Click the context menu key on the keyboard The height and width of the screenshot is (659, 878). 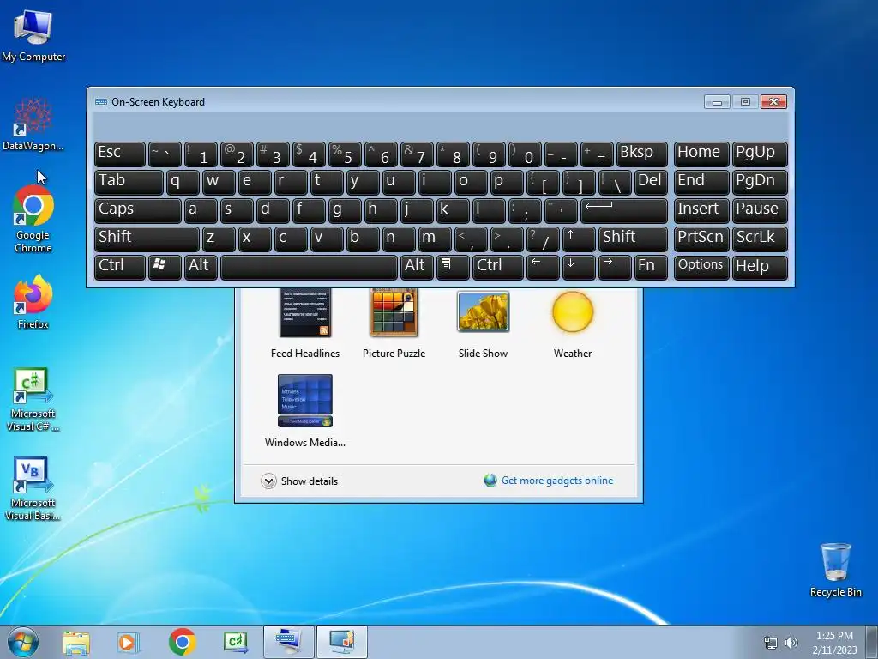[x=453, y=267]
